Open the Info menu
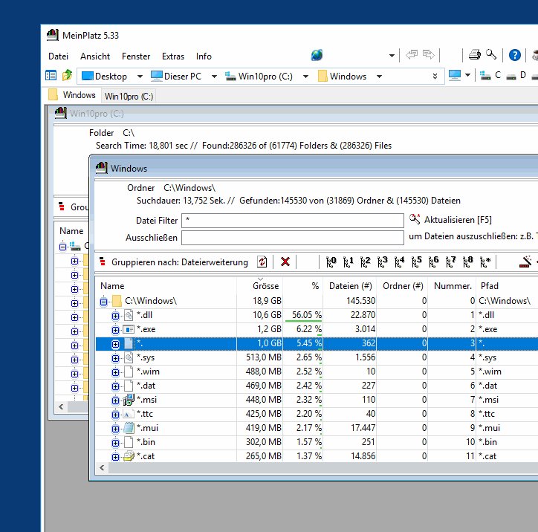This screenshot has height=532, width=538. pos(204,56)
